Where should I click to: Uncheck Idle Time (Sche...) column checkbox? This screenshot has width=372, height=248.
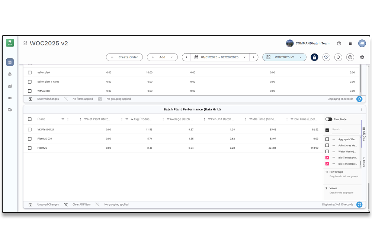tap(327, 158)
